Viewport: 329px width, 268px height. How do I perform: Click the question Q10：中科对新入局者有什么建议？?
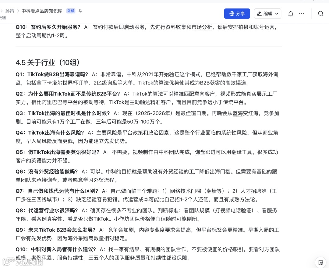[x=56, y=249]
